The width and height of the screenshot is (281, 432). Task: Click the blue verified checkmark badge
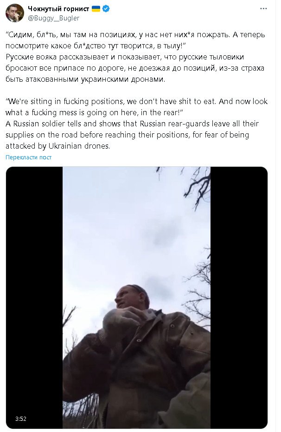coord(107,8)
